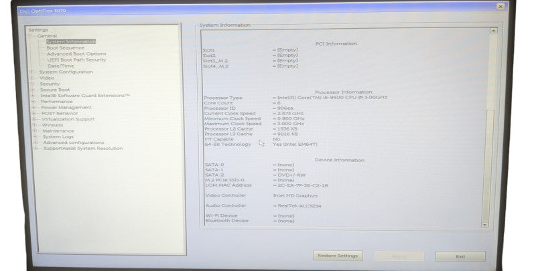This screenshot has width=536, height=271.
Task: Click the scroll down arrow
Action: click(485, 225)
